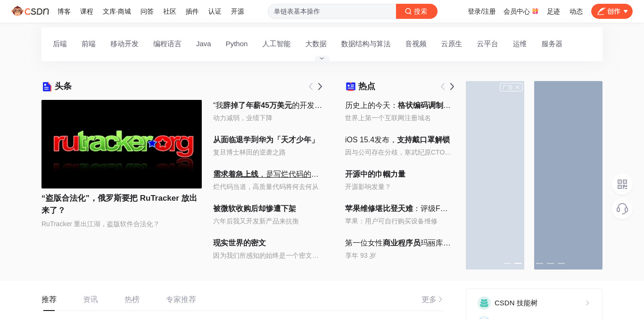Expand the category bar chevron
Screen dimensions: 644x319
[322, 58]
